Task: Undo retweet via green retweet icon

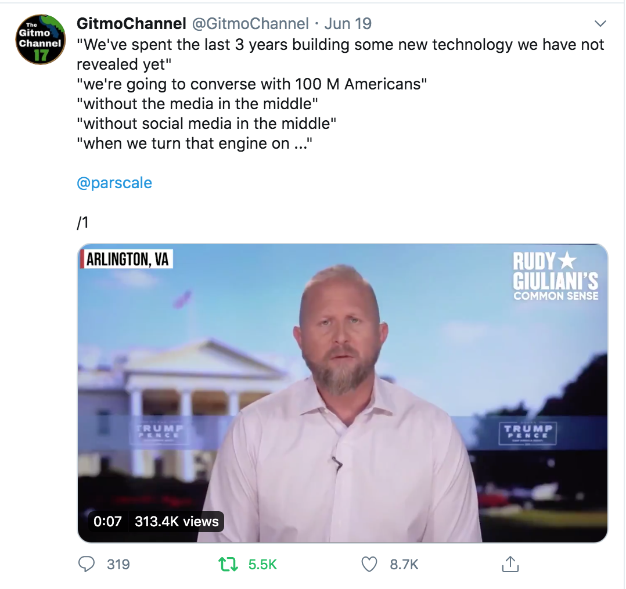Action: [228, 564]
